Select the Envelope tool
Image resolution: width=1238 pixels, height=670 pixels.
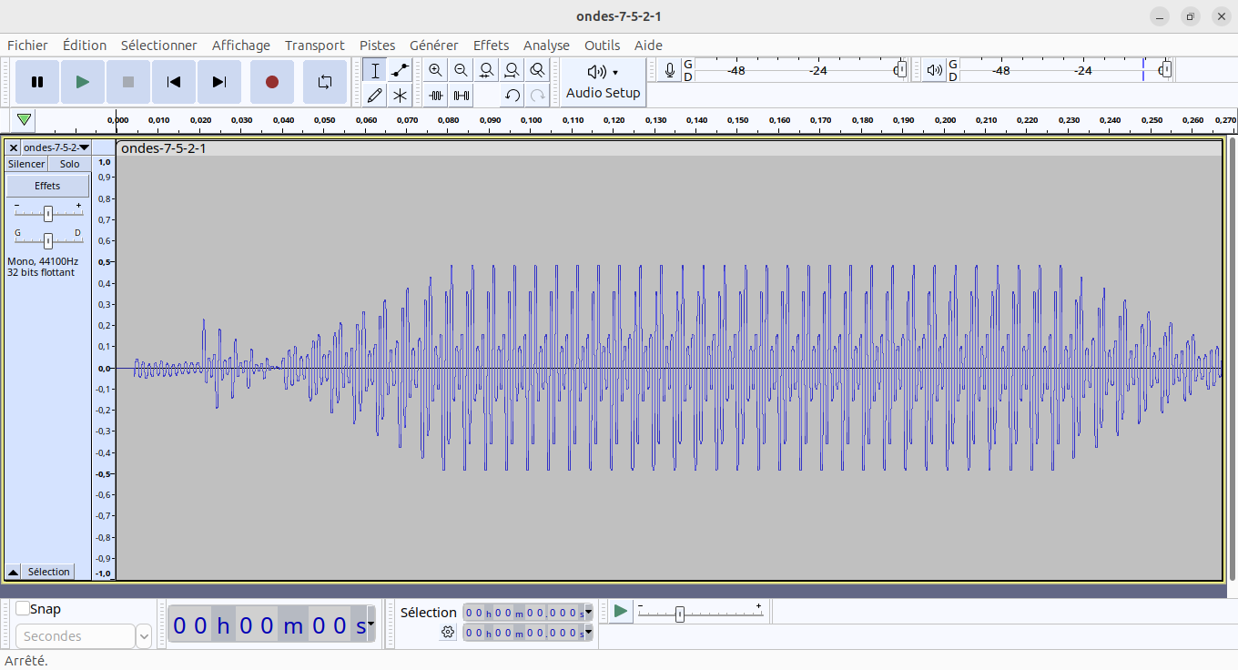(400, 71)
